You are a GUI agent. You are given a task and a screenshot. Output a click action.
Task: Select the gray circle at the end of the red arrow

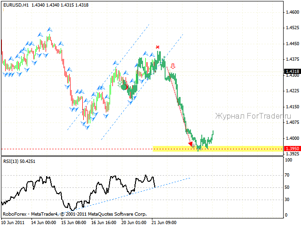[193, 145]
